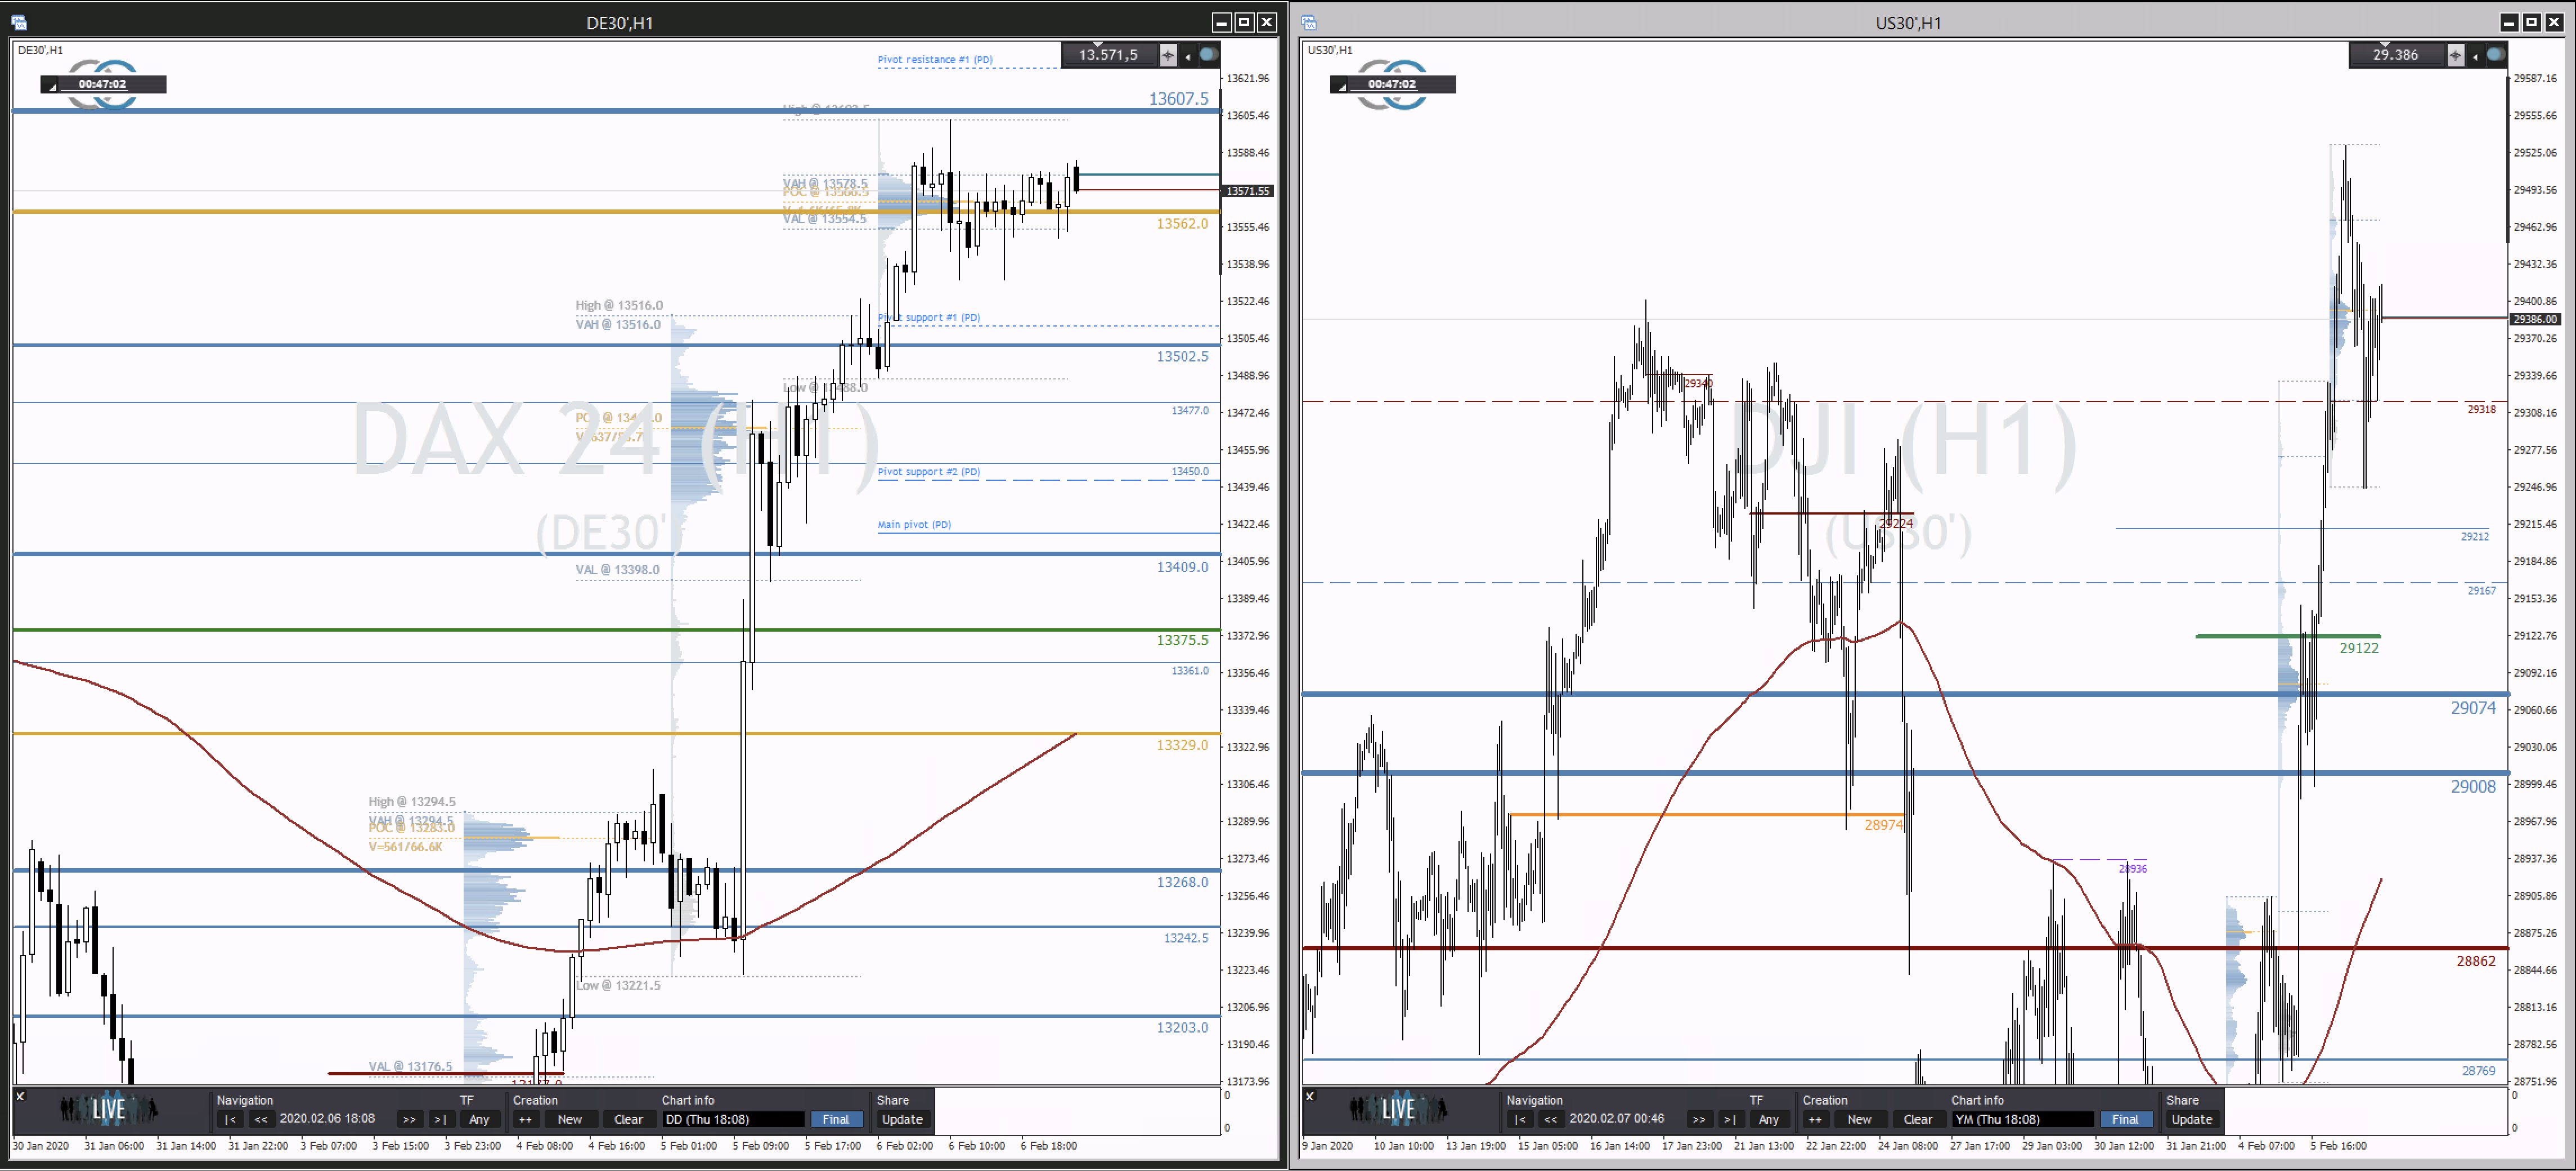Click Pivot support #2 (PD) label
Screen dimensions: 2576x1171
(929, 471)
